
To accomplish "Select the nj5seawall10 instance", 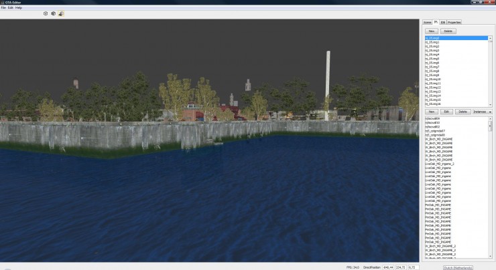I will tap(456, 122).
